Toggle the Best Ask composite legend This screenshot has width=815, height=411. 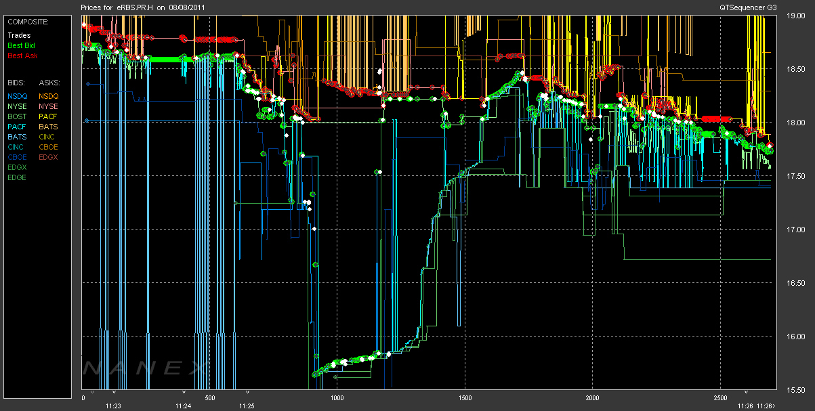[22, 56]
